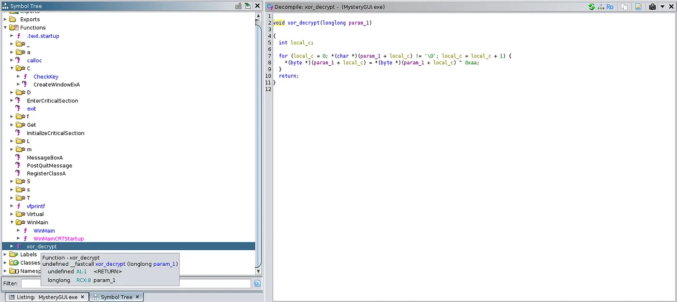Image resolution: width=677 pixels, height=302 pixels.
Task: Select the WinMainCRTStartup function
Action: [x=58, y=239]
